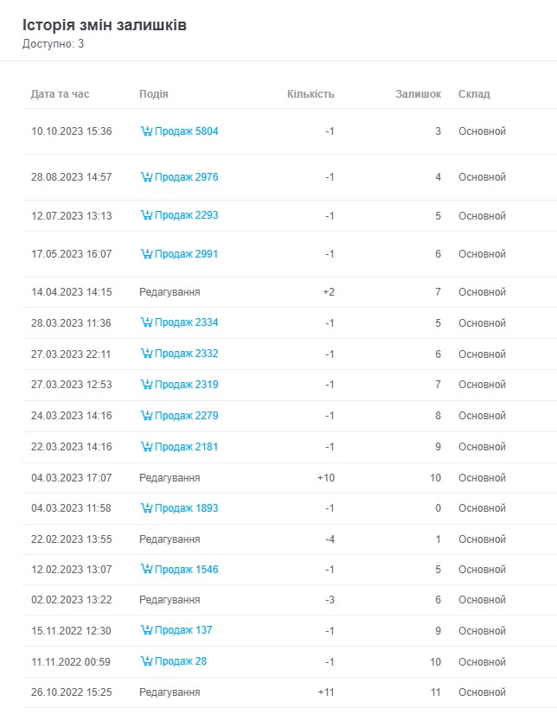Click the Дата та час column header
This screenshot has height=727, width=557.
[60, 94]
